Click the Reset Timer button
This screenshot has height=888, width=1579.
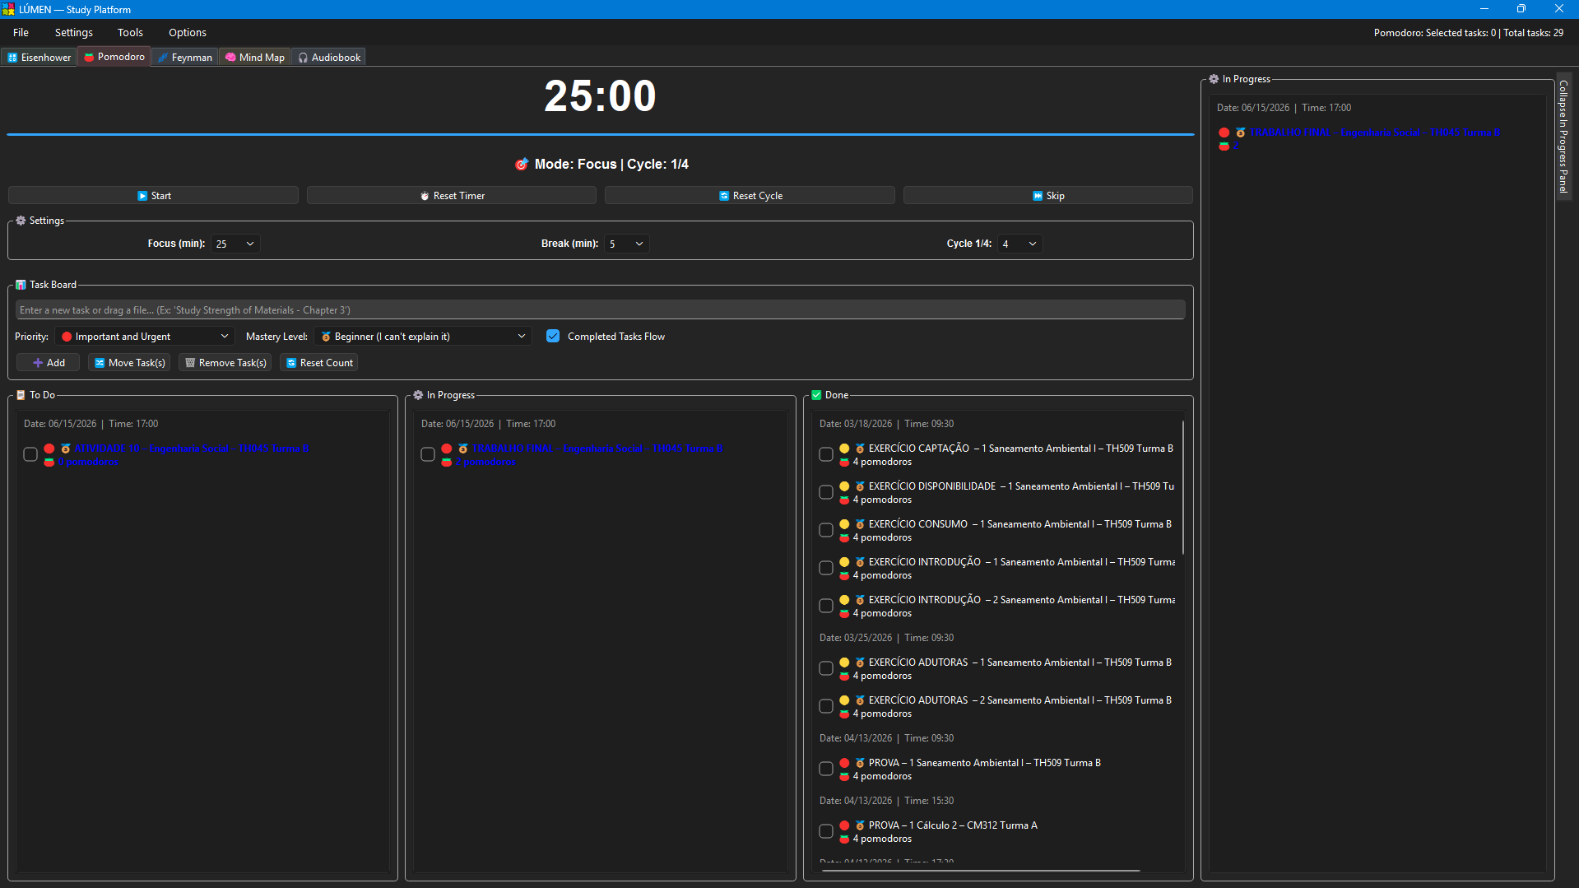click(451, 195)
